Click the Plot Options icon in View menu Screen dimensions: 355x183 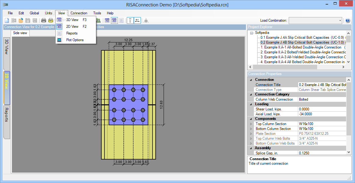[x=59, y=40]
